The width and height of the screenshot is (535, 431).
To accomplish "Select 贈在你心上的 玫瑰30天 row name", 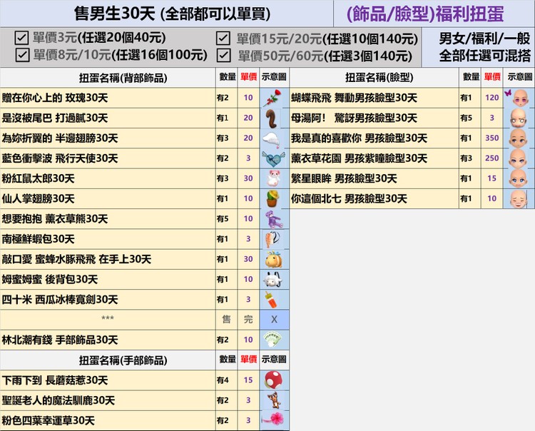I will [55, 98].
